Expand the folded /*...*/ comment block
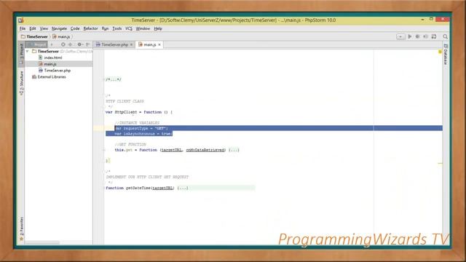 point(114,79)
